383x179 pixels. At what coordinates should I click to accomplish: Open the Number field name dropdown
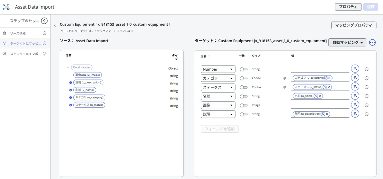(x=218, y=69)
